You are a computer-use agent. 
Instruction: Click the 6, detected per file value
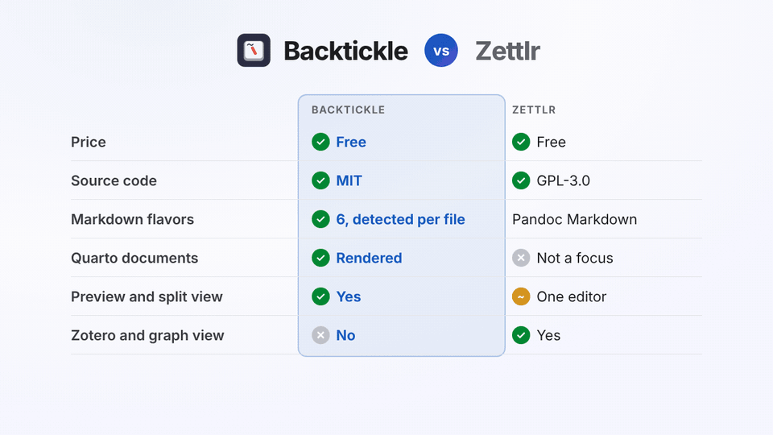(400, 219)
